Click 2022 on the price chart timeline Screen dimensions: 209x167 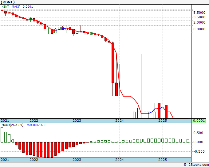(34, 121)
